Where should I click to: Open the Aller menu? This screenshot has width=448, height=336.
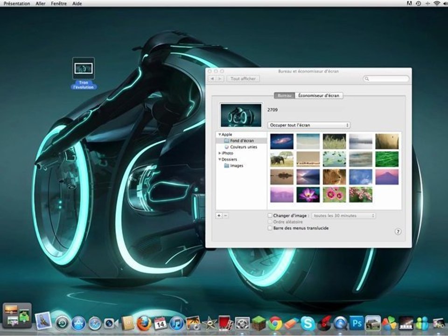[x=40, y=3]
